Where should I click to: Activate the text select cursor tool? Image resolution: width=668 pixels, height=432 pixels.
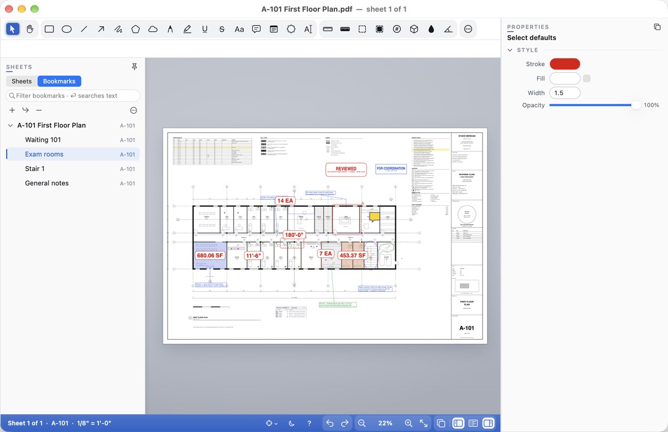tap(308, 29)
